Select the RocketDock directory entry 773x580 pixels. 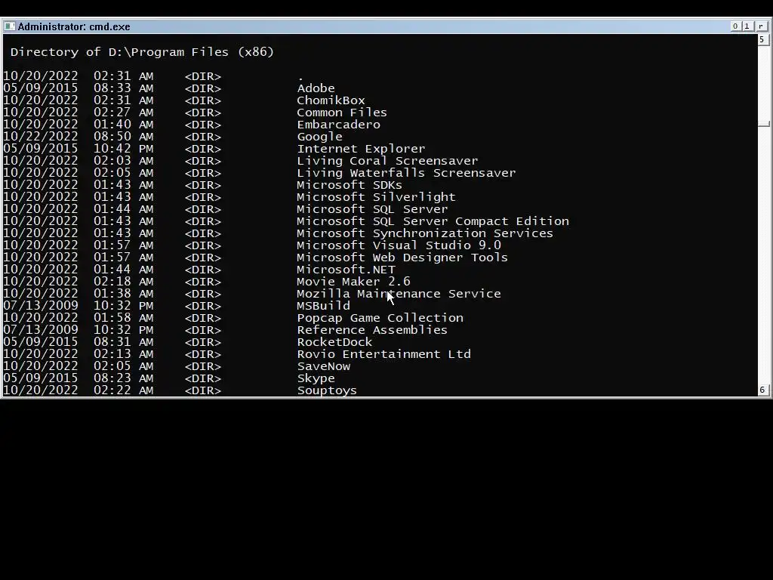coord(334,342)
